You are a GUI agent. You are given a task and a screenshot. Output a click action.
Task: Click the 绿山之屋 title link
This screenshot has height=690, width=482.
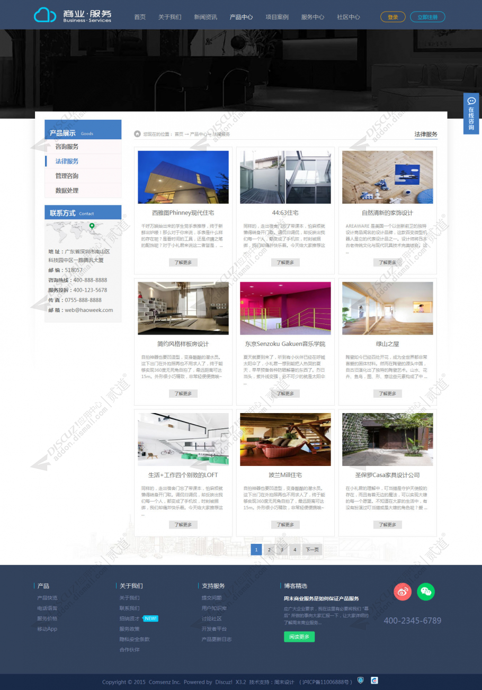point(388,344)
